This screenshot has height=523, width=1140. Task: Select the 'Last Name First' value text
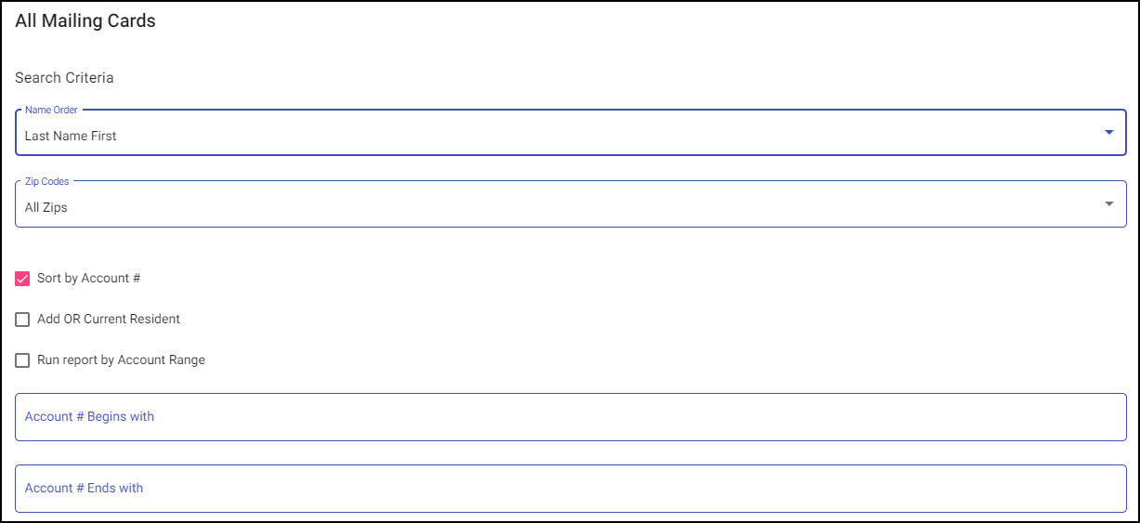pos(71,136)
